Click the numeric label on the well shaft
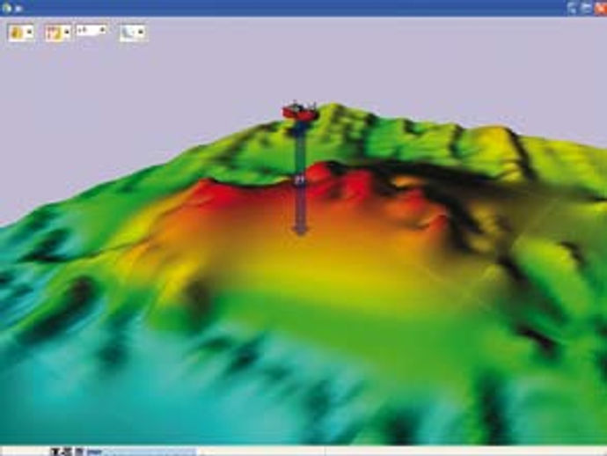This screenshot has height=456, width=607. [x=300, y=180]
